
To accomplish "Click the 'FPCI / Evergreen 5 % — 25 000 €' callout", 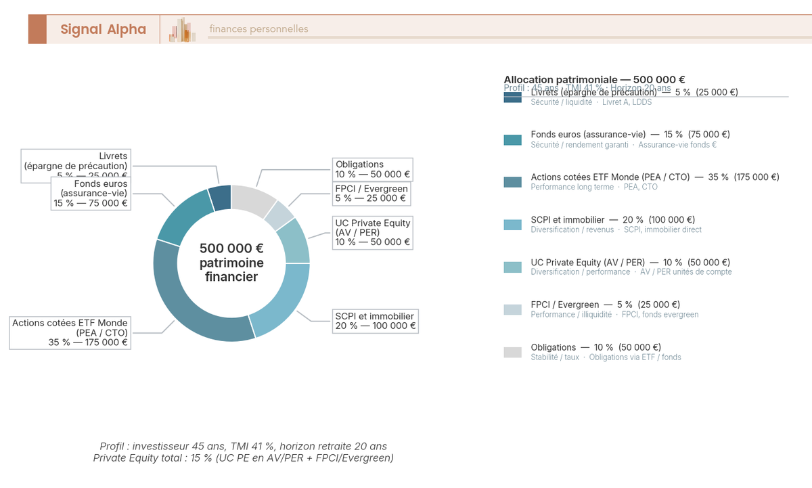I will coord(371,194).
